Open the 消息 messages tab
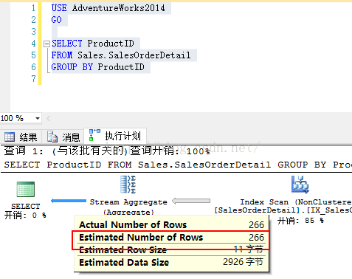352x279 pixels. 63,137
